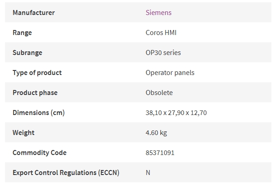Screen dimensions: 276x185
Task: Select the 4.60 kg weight value
Action: [x=156, y=133]
